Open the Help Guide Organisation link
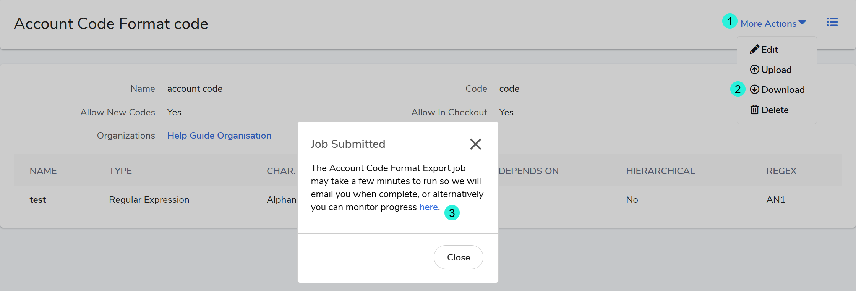The width and height of the screenshot is (856, 291). click(219, 136)
